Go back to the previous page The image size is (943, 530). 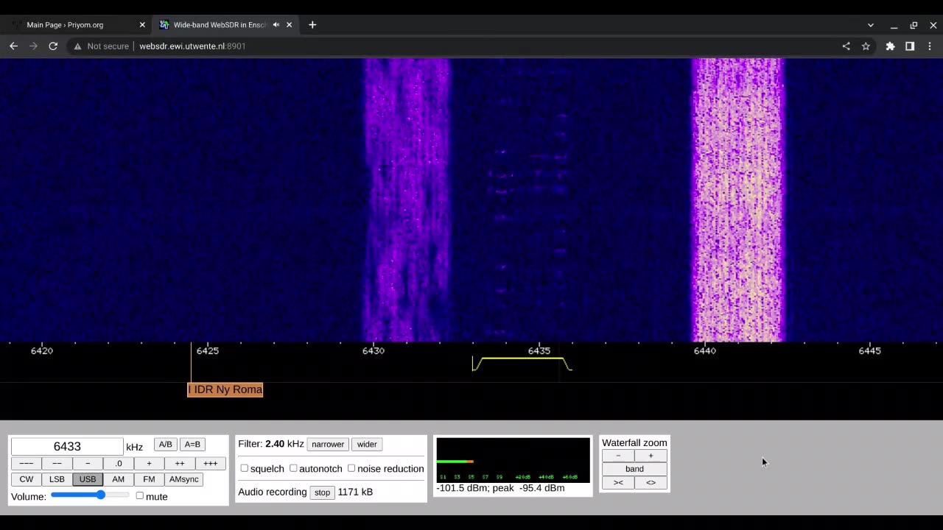tap(13, 46)
